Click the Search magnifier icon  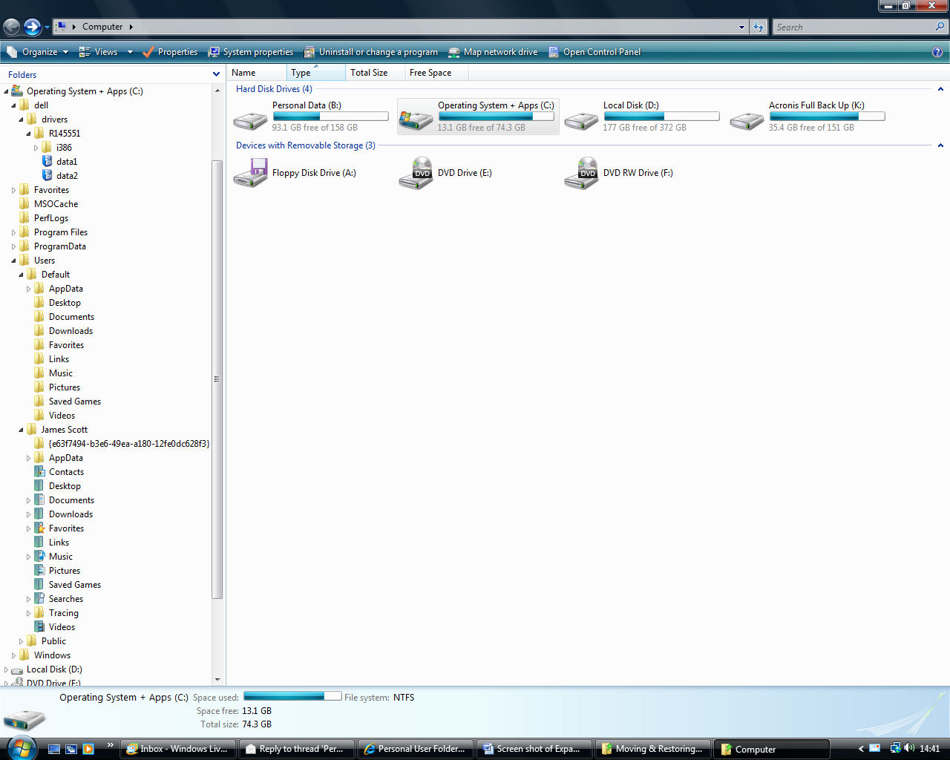coord(940,27)
